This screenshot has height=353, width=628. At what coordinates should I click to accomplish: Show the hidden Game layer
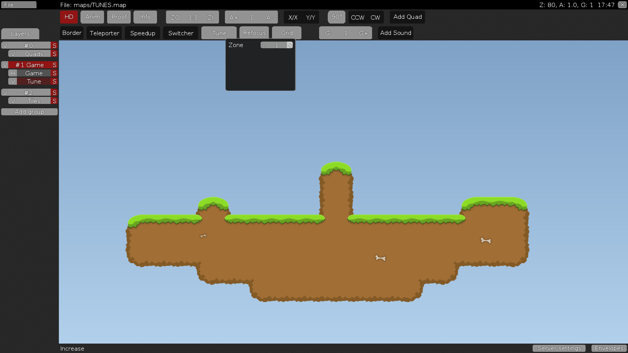click(x=12, y=73)
